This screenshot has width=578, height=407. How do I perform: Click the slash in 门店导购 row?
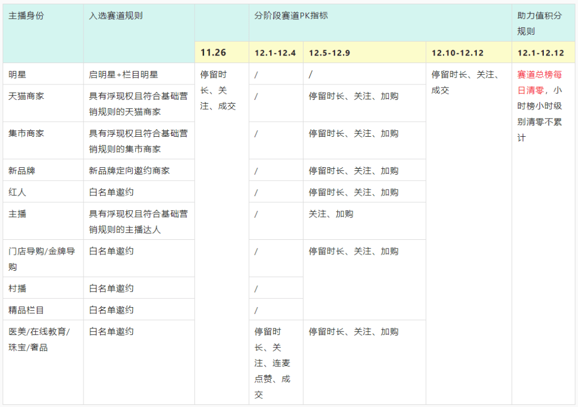(x=256, y=252)
